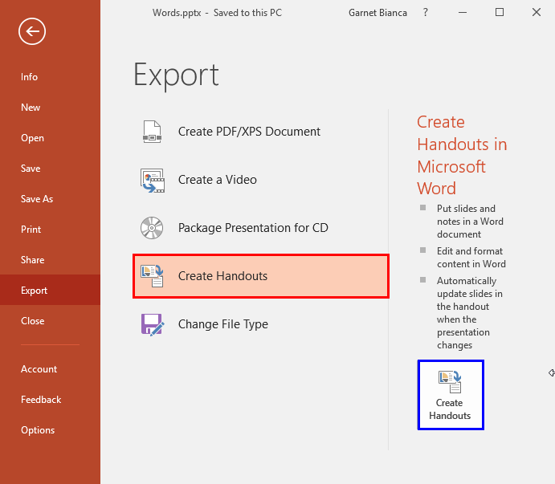This screenshot has height=484, width=555.
Task: Select Open from the left sidebar
Action: [x=32, y=138]
